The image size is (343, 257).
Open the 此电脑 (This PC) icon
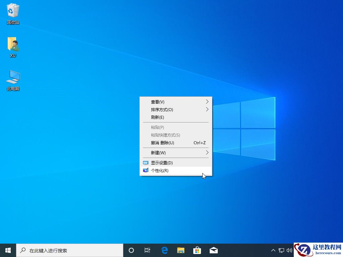(12, 78)
